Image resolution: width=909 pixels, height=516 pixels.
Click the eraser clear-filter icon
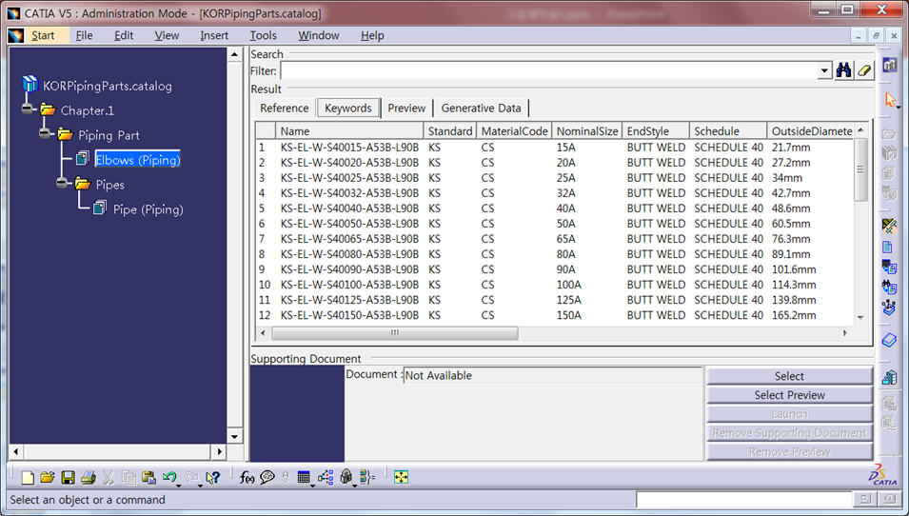(864, 70)
